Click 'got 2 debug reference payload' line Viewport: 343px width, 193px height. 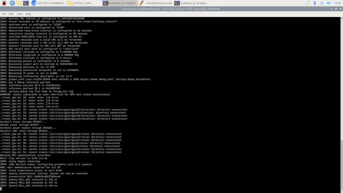(x=25, y=83)
